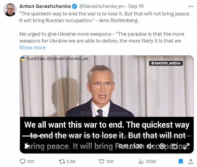Toggle the blue bookmark icon

181,162
